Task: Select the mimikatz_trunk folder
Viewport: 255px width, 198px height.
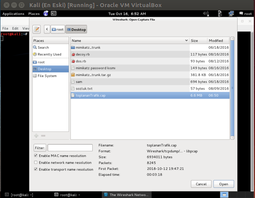Action: coord(150,48)
